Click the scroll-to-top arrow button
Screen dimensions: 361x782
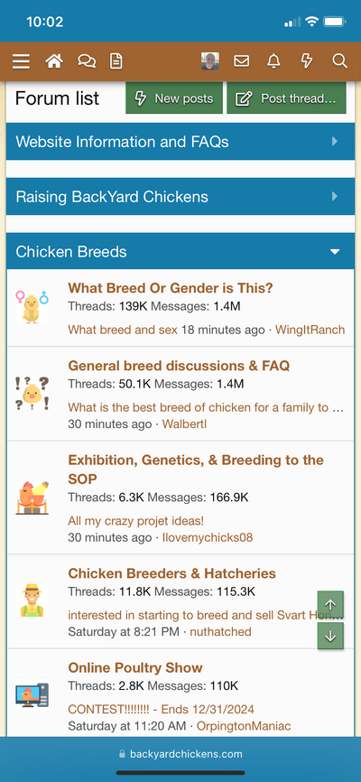(x=330, y=604)
